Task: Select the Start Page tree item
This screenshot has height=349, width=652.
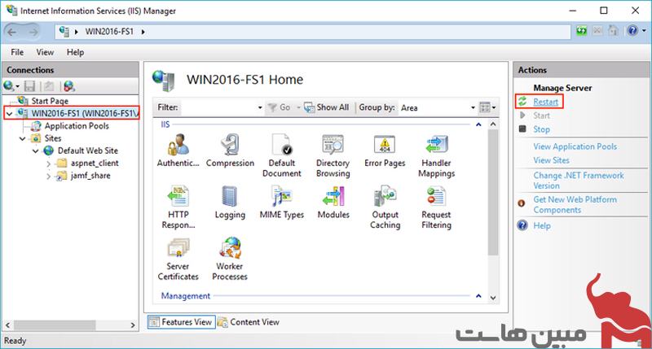Action: [50, 101]
